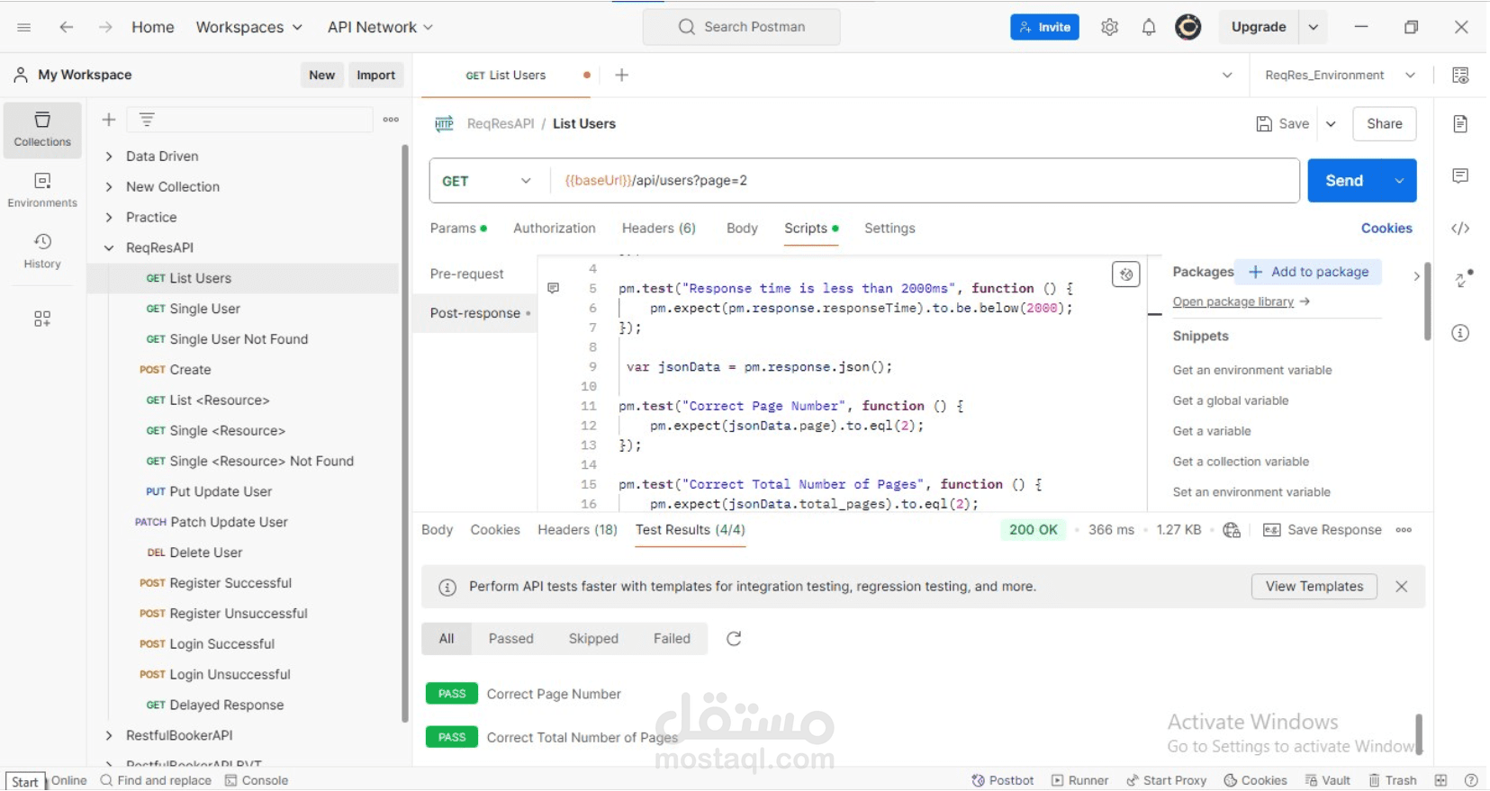Open the code snippet icon
1490x791 pixels.
click(1460, 229)
